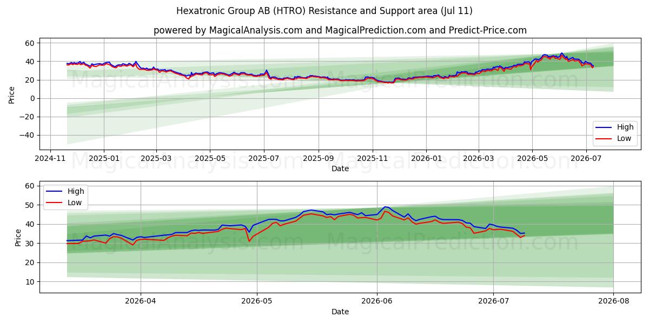The width and height of the screenshot is (649, 324).
Task: Click the '2025-03' date label on upper axis
Action: (x=156, y=159)
